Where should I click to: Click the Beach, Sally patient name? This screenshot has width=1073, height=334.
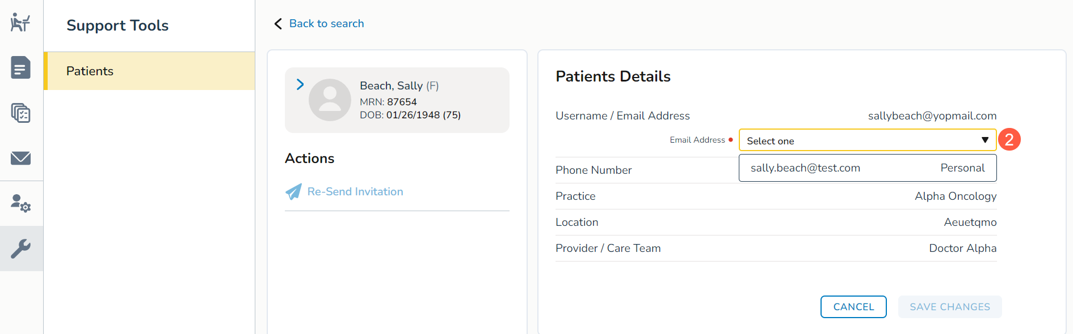[x=391, y=86]
